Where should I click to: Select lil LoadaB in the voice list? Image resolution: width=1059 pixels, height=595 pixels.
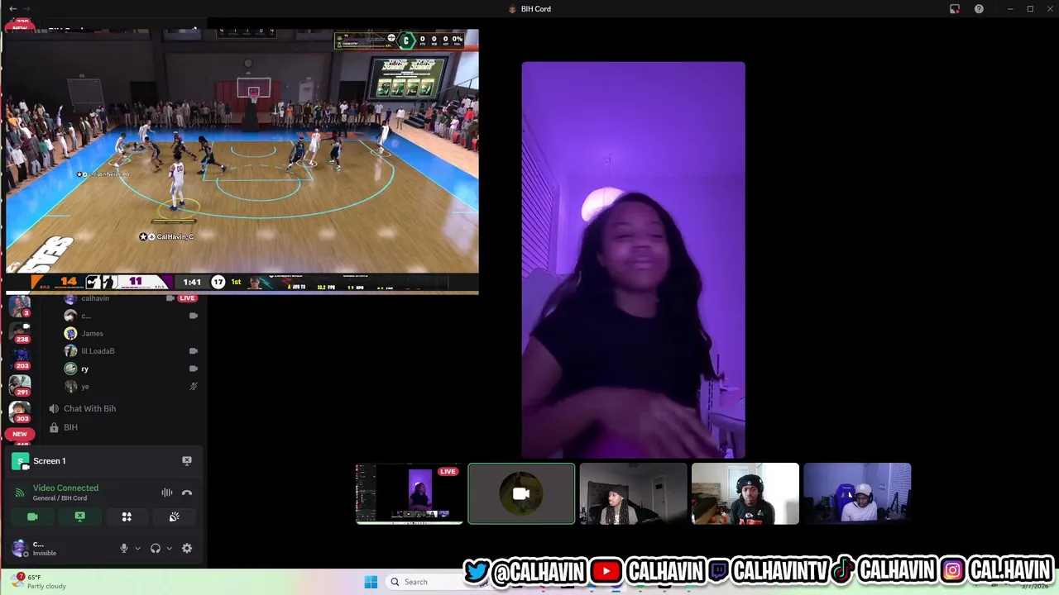click(x=98, y=351)
